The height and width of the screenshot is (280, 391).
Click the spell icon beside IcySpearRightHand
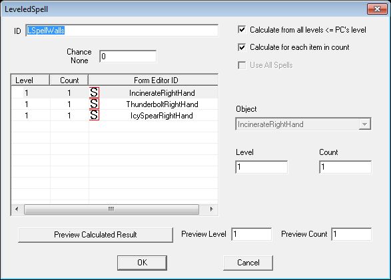(x=95, y=115)
